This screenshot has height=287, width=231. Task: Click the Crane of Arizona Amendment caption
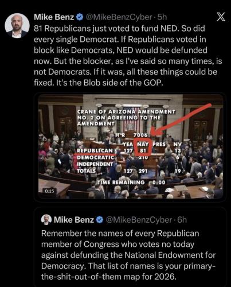coord(126,118)
